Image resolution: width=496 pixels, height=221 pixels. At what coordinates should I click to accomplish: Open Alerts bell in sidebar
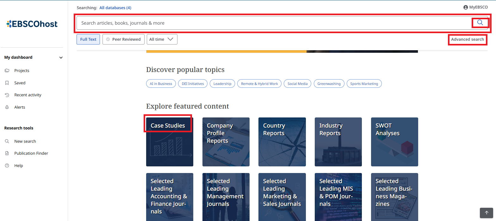(x=19, y=107)
